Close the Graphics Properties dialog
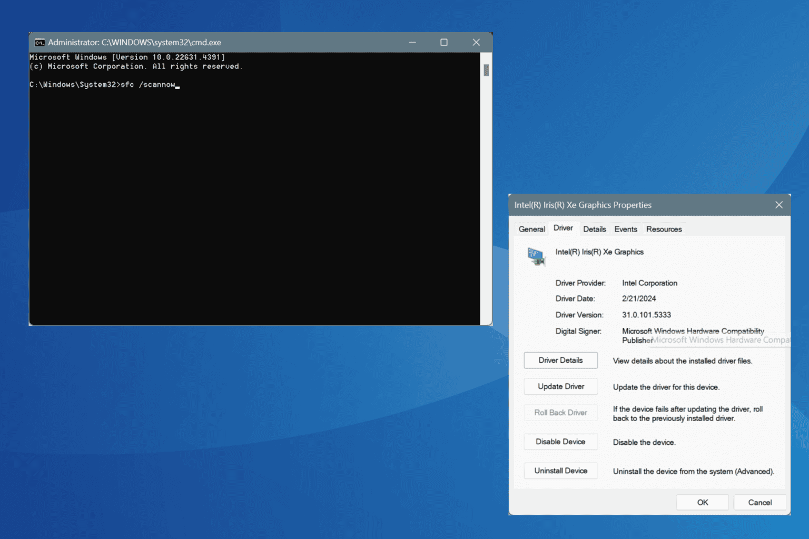Viewport: 809px width, 539px height. pos(779,205)
